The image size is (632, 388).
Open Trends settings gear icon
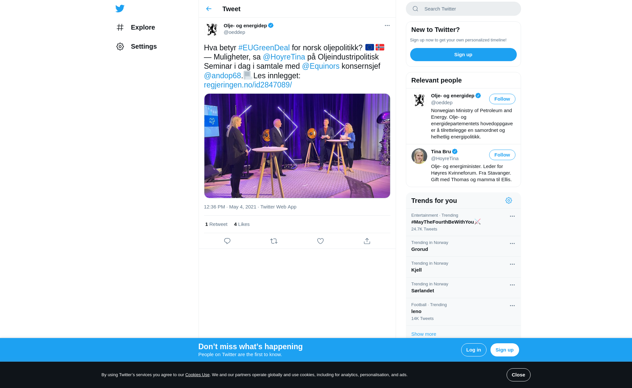pos(509,201)
